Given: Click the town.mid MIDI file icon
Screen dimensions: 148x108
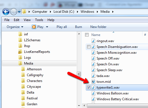Looking at the screenshot, I should 93,82.
